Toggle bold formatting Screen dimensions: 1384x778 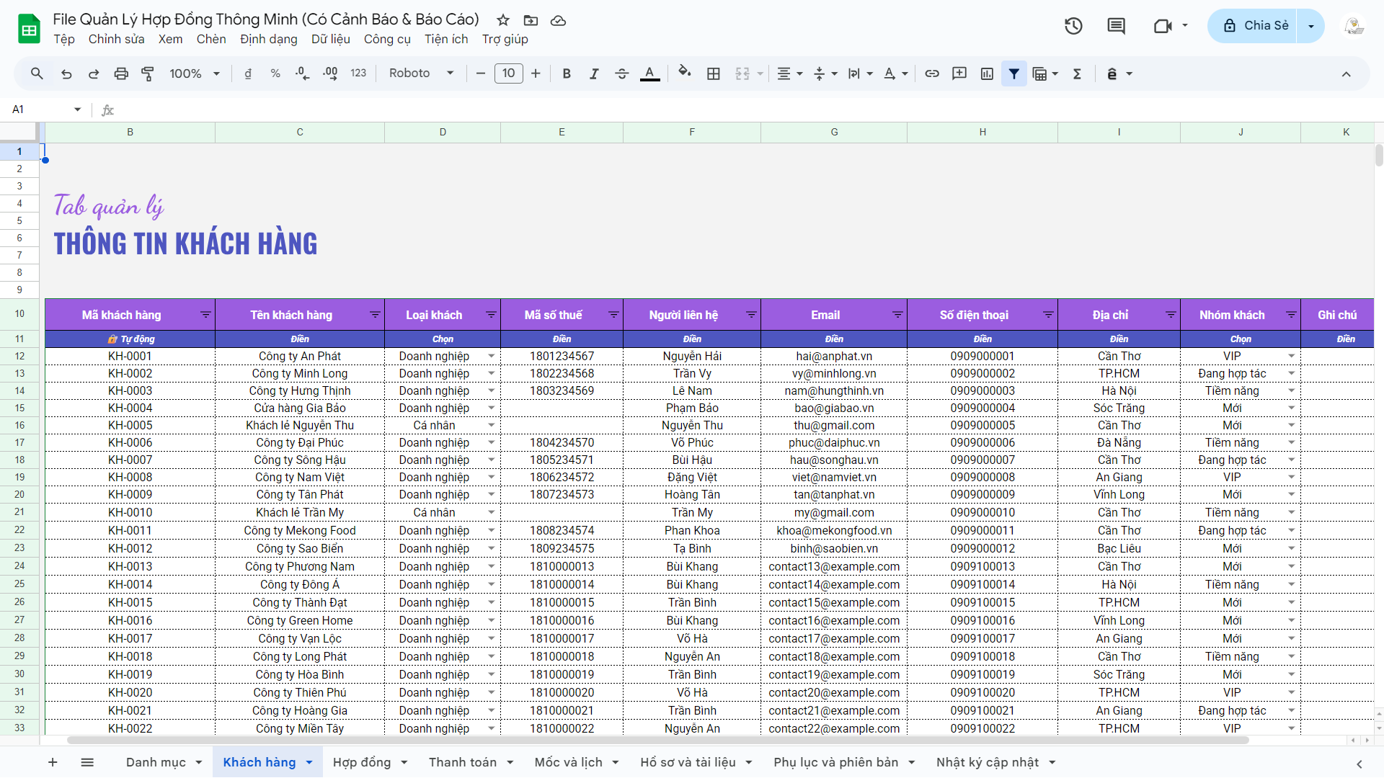(567, 73)
